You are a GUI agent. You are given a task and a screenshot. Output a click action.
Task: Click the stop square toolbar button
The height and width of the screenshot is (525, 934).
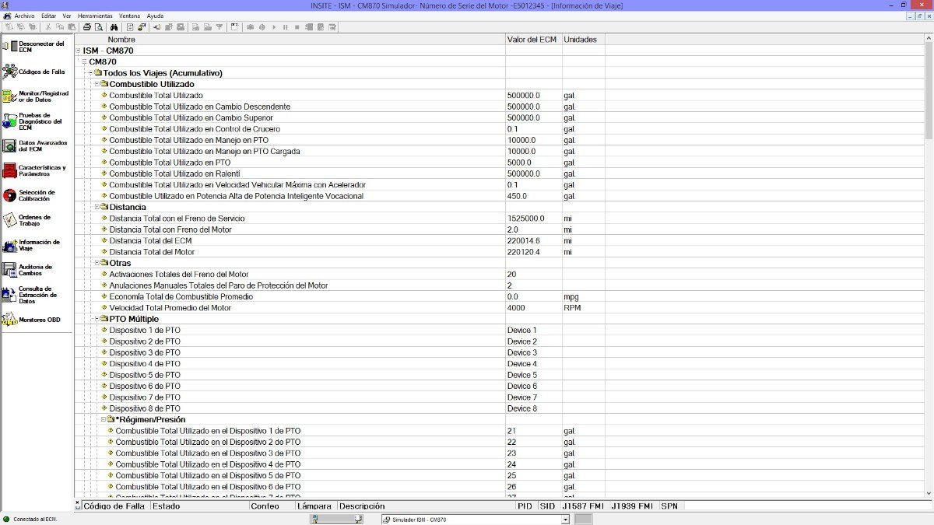tap(297, 27)
